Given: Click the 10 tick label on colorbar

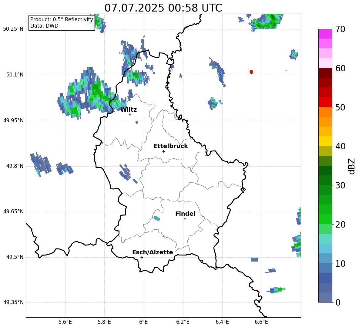Looking at the screenshot, I should [340, 264].
